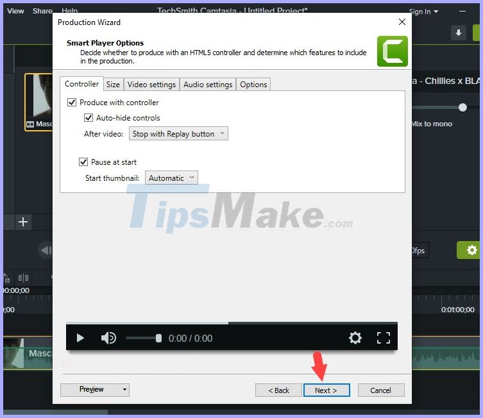This screenshot has width=483, height=418.
Task: Open the Video settings tab
Action: point(151,85)
